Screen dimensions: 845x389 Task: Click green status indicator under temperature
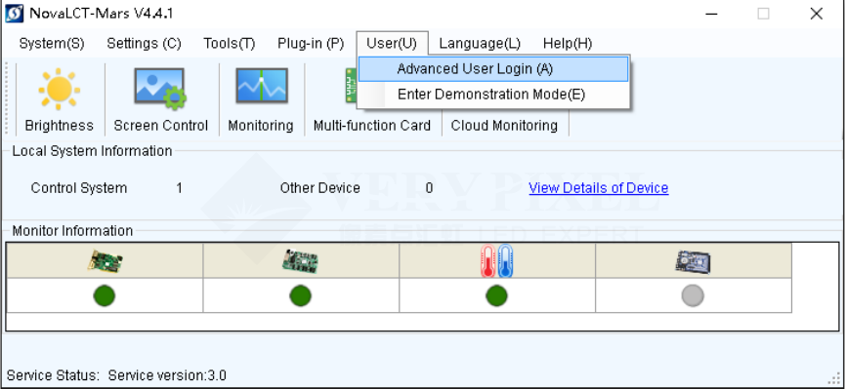[496, 296]
